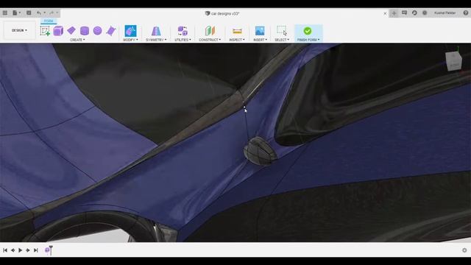The image size is (471, 265).
Task: Open a new design tab
Action: tap(394, 13)
